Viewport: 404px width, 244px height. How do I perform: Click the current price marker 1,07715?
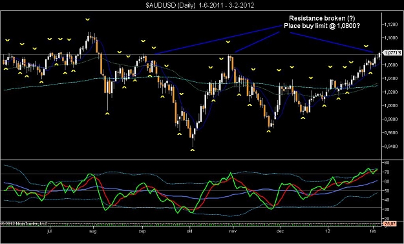pyautogui.click(x=392, y=53)
